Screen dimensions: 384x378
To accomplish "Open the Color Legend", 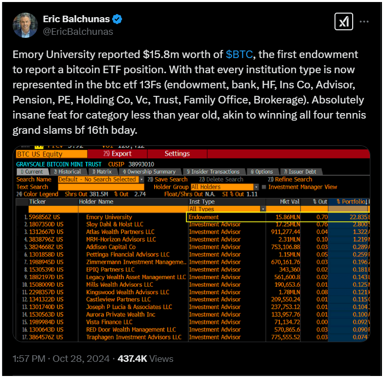I will 37,194.
